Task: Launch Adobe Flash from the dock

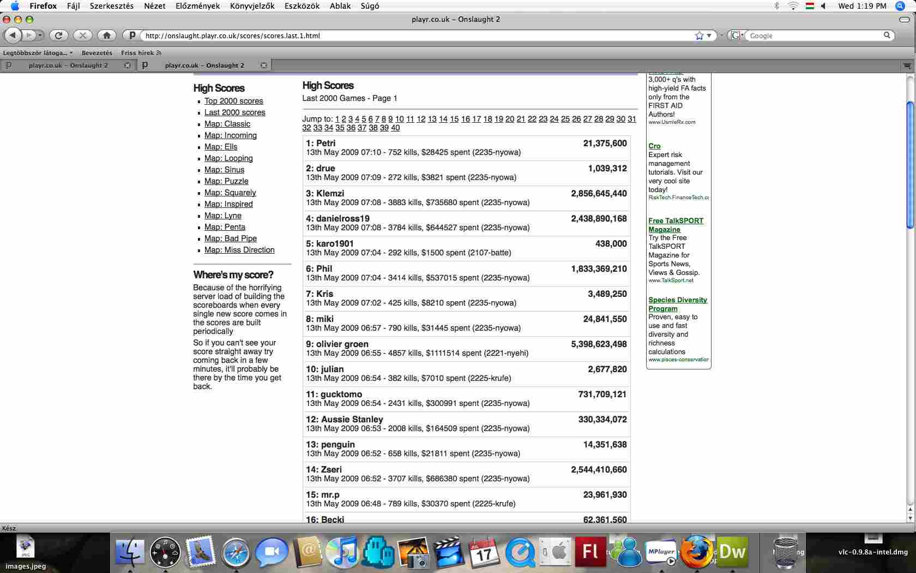Action: [x=590, y=552]
